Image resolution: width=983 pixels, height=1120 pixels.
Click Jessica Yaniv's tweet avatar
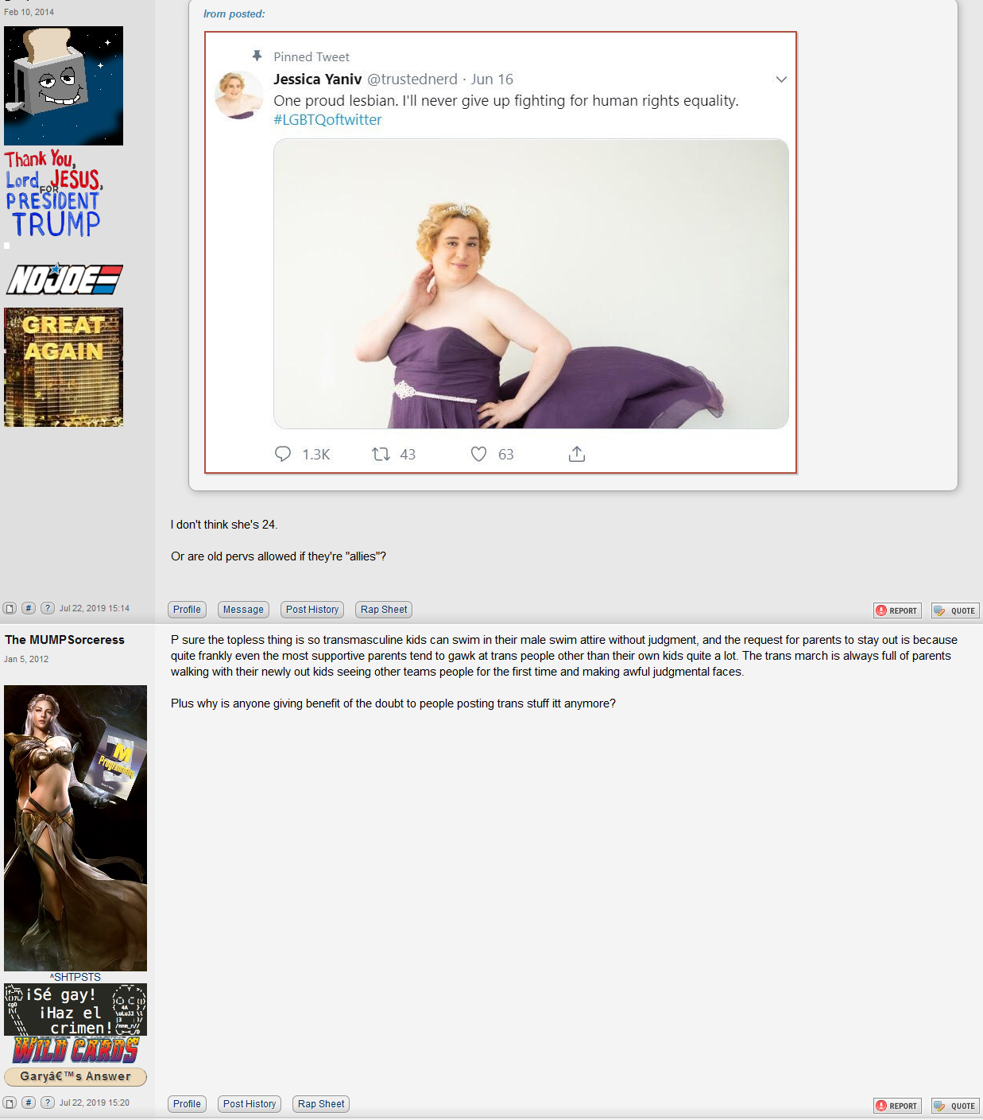pos(239,95)
